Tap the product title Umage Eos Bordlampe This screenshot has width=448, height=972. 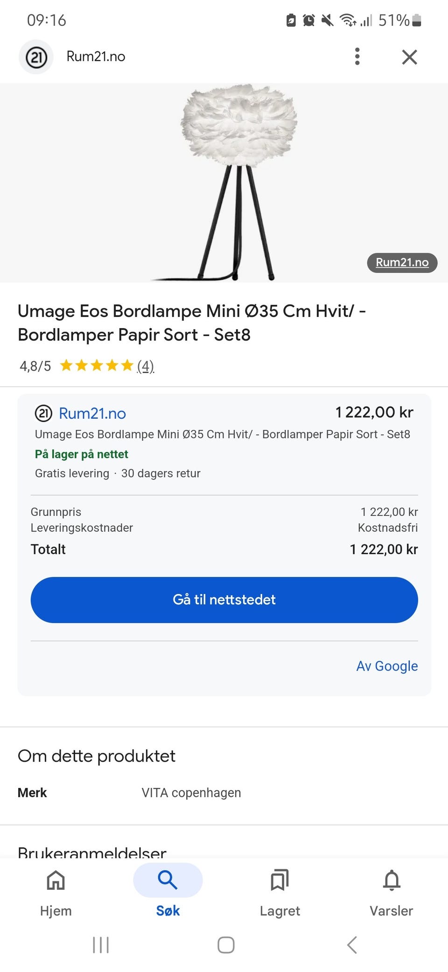[x=192, y=323]
